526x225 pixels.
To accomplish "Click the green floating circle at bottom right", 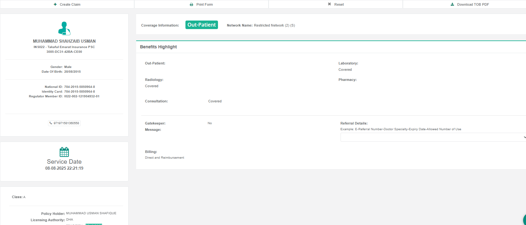I will (524, 220).
